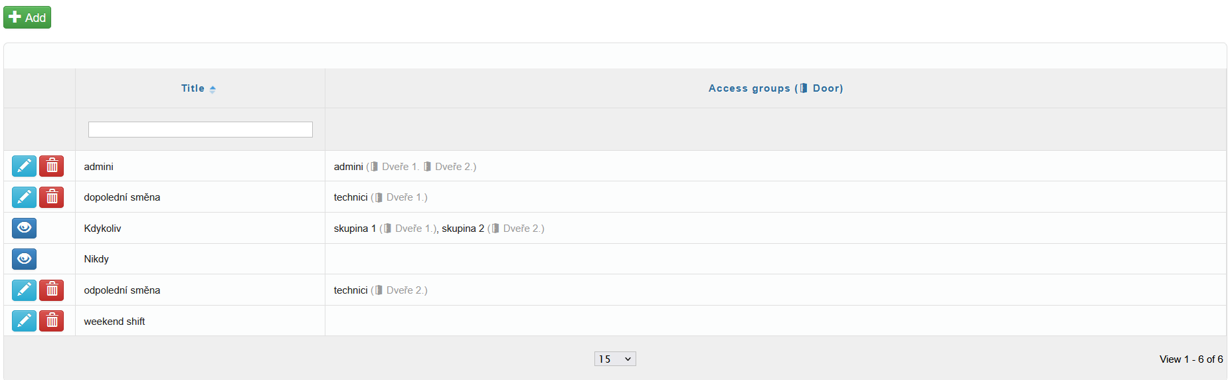This screenshot has height=380, width=1230.
Task: Edit the weekend shift row
Action: click(x=24, y=322)
